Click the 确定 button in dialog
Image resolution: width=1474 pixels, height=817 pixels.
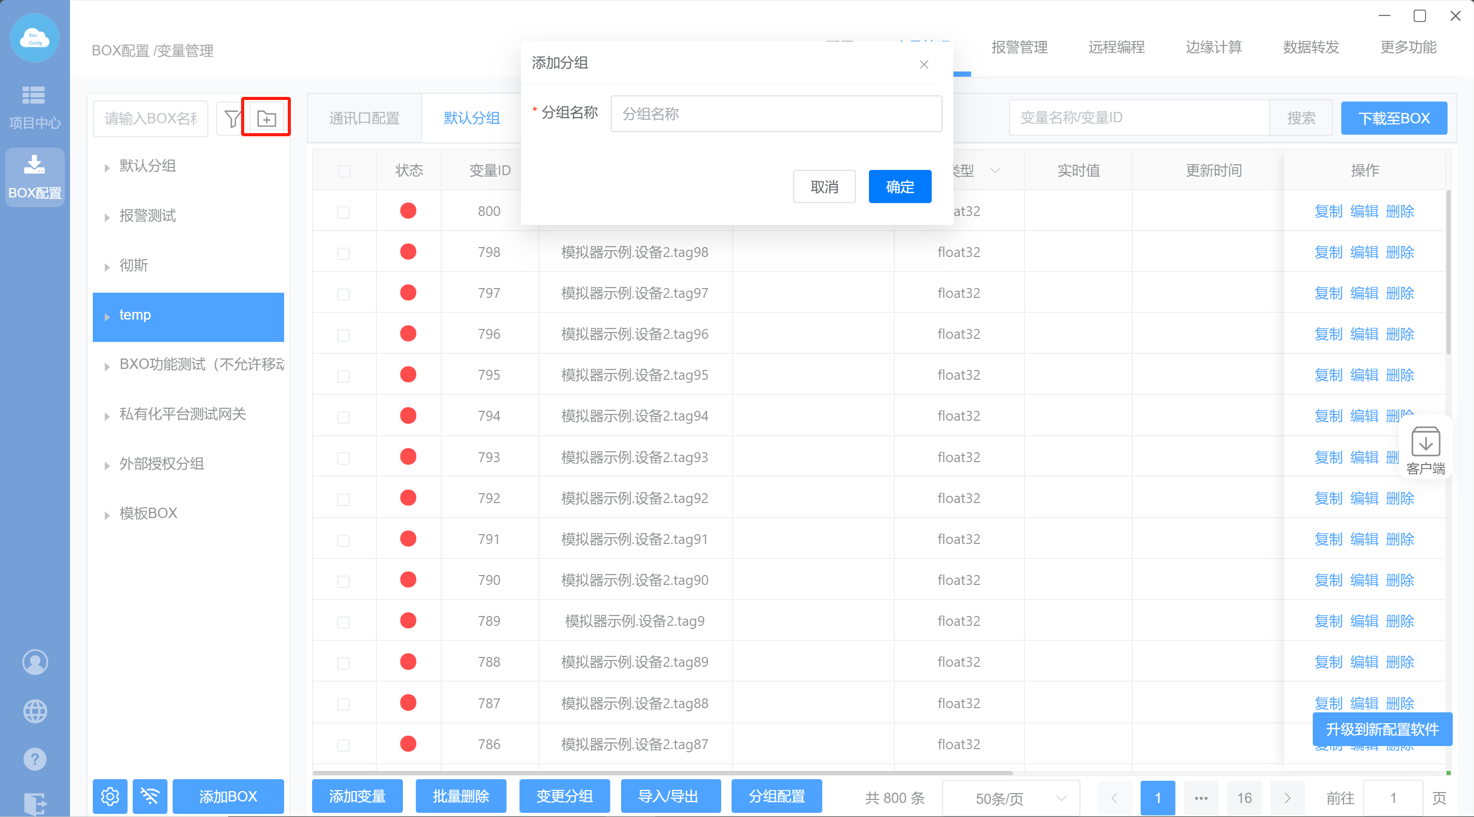point(900,187)
